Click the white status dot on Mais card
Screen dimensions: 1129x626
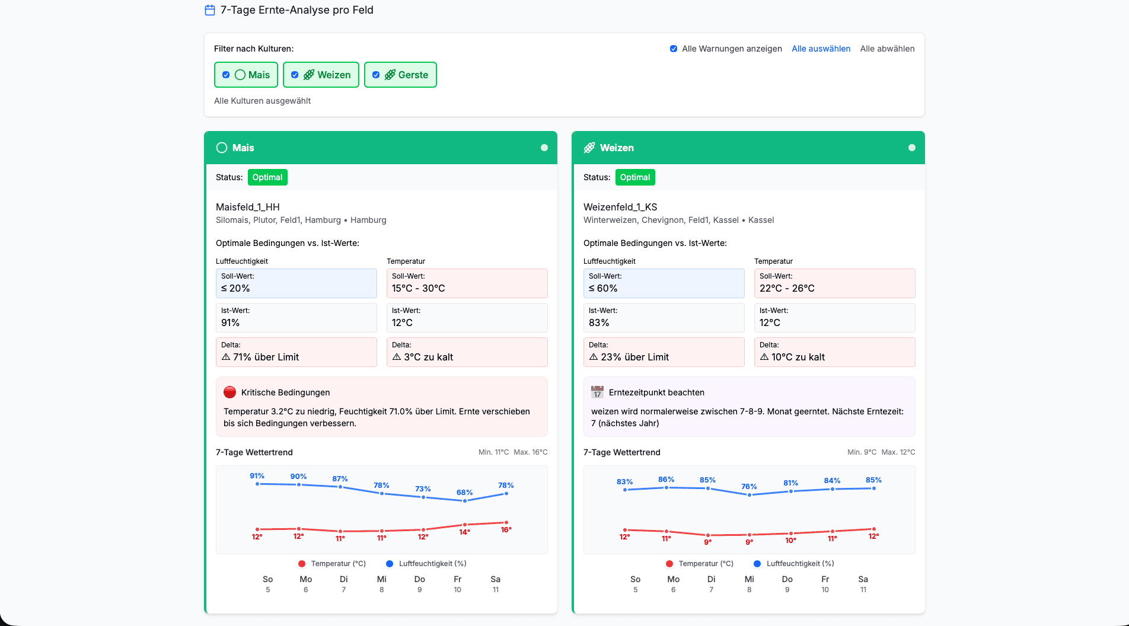[544, 148]
